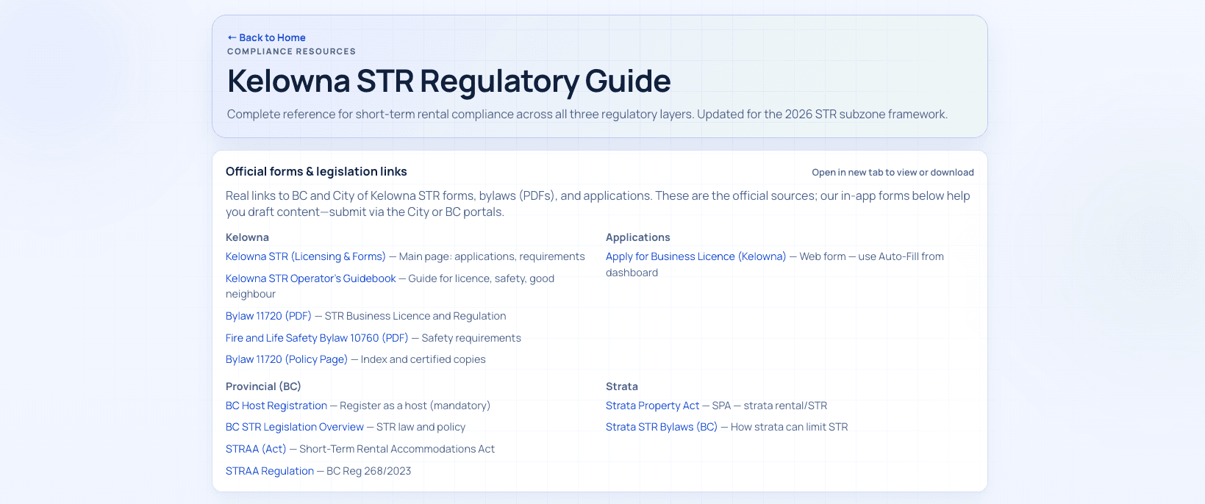Open Strata STR Bylaws (BC) link
The height and width of the screenshot is (504, 1205).
click(x=661, y=427)
